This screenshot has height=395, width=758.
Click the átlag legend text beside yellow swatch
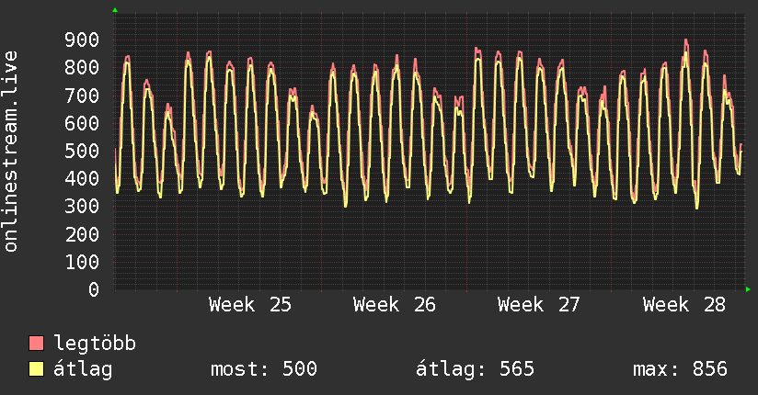(x=83, y=369)
